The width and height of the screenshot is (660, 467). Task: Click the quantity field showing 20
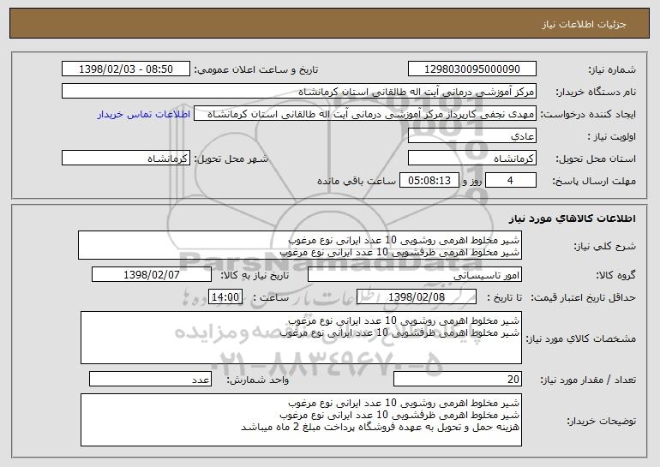tap(458, 379)
